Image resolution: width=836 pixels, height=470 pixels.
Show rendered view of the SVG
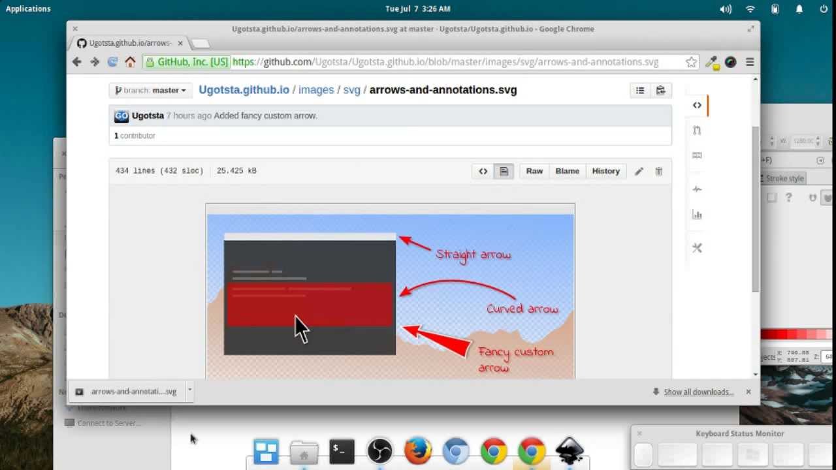504,171
